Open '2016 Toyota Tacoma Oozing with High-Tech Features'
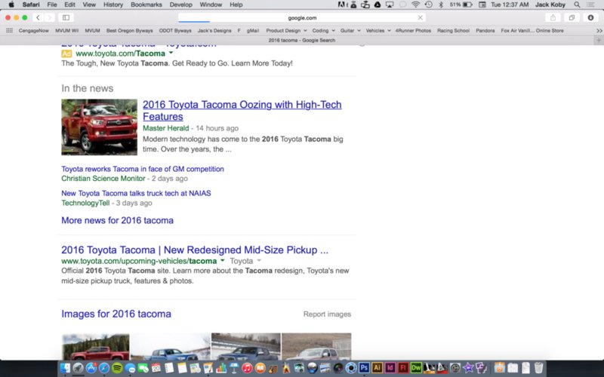This screenshot has width=604, height=377. 242,110
